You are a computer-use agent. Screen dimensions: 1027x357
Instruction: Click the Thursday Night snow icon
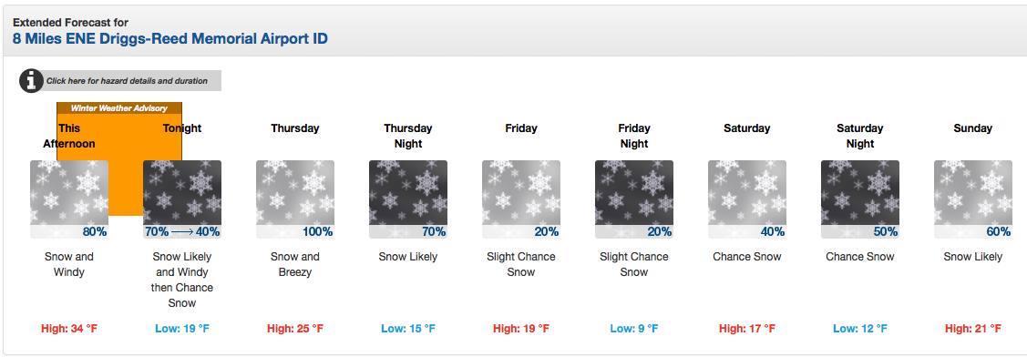408,199
